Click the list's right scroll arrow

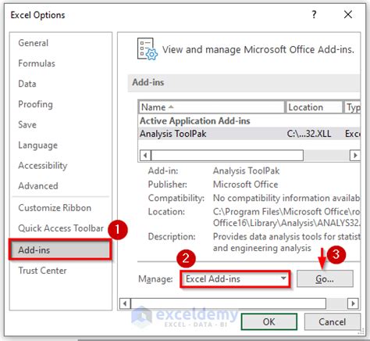coord(355,156)
